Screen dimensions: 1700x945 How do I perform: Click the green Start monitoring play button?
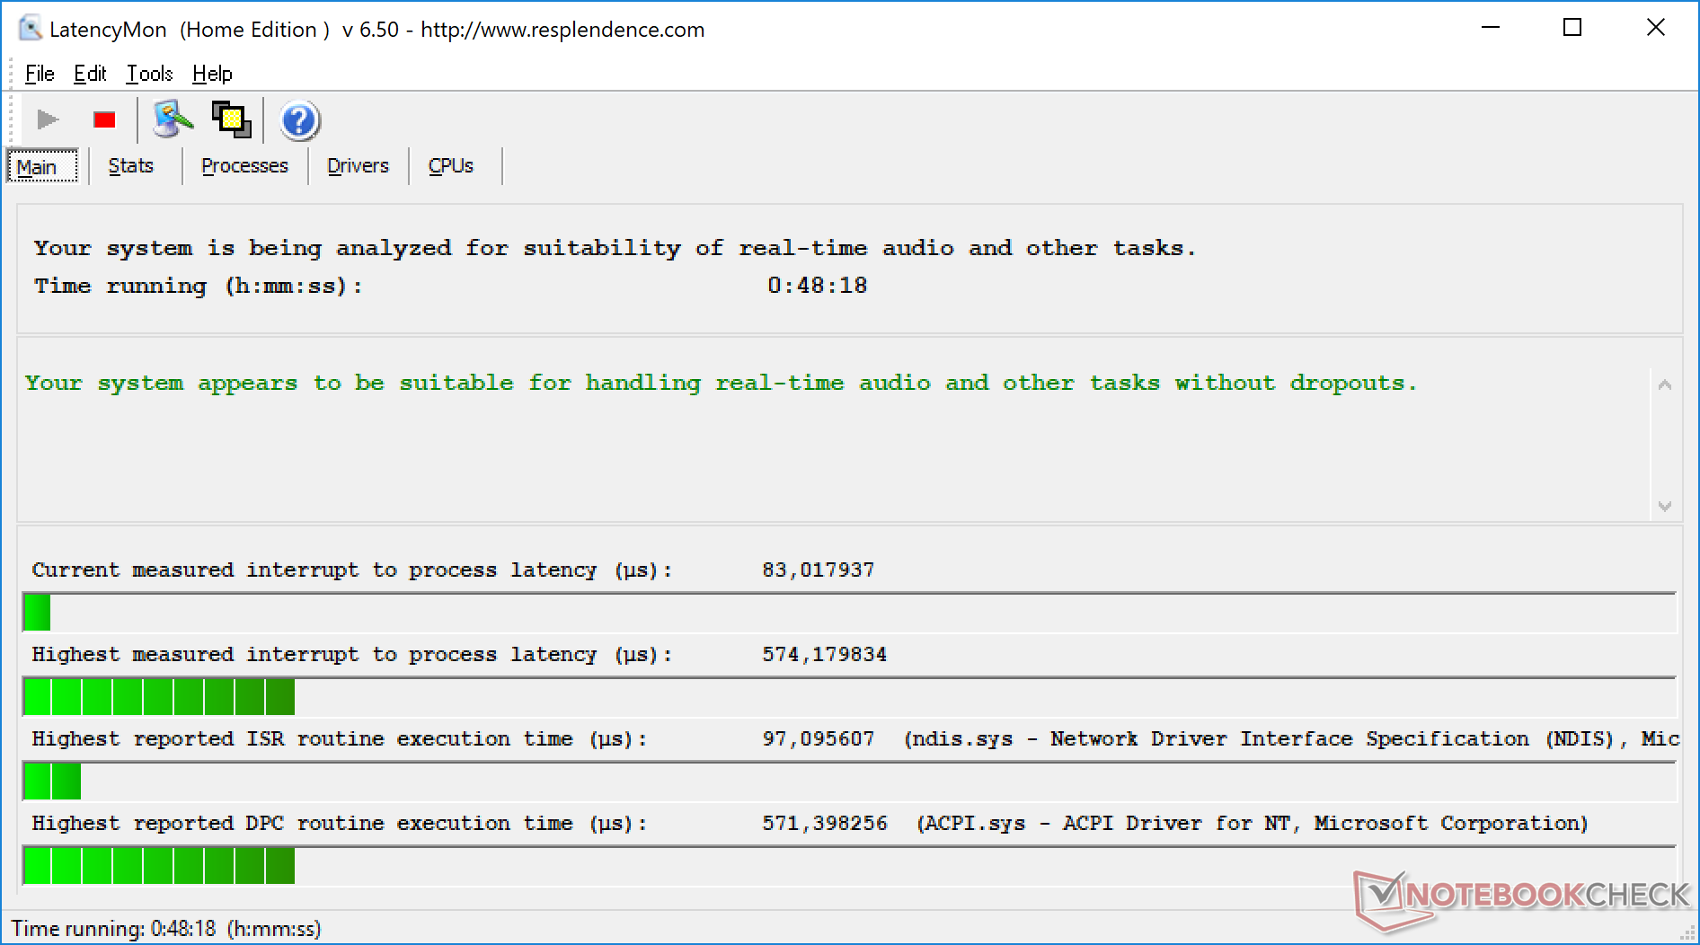(x=48, y=119)
